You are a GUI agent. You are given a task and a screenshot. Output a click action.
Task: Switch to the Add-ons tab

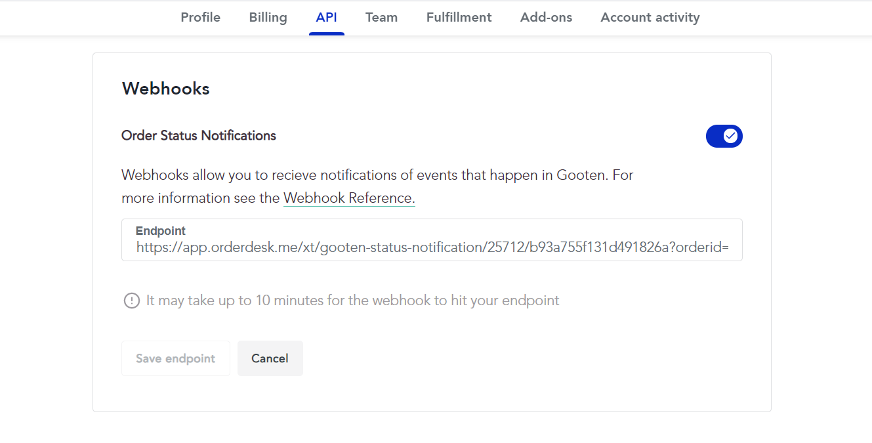(x=546, y=18)
